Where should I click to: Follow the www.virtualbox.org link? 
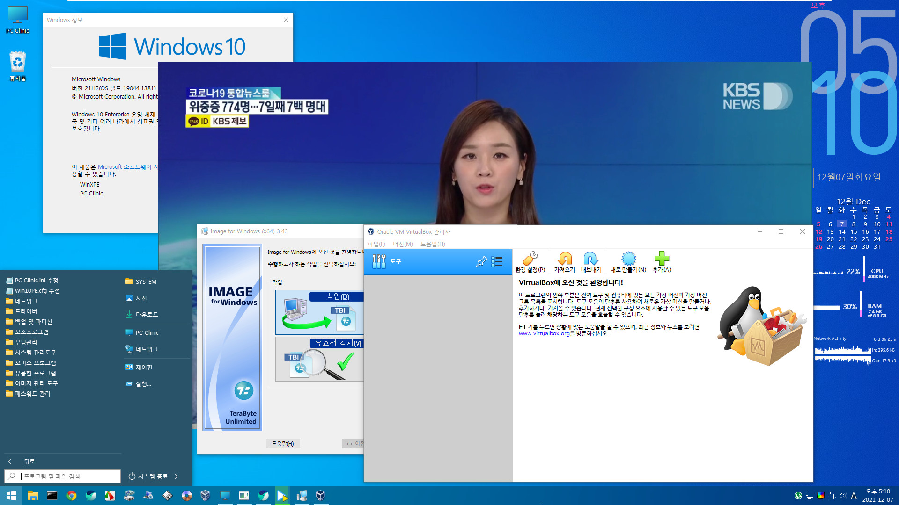tap(544, 333)
